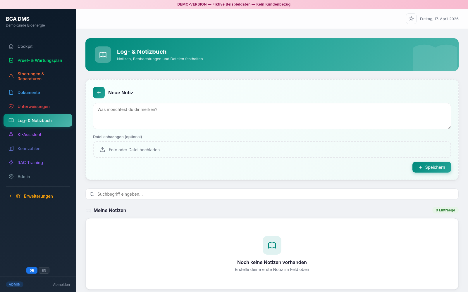Image resolution: width=468 pixels, height=292 pixels.
Task: Select Log- & Notizbuch in sidebar
Action: tap(38, 121)
